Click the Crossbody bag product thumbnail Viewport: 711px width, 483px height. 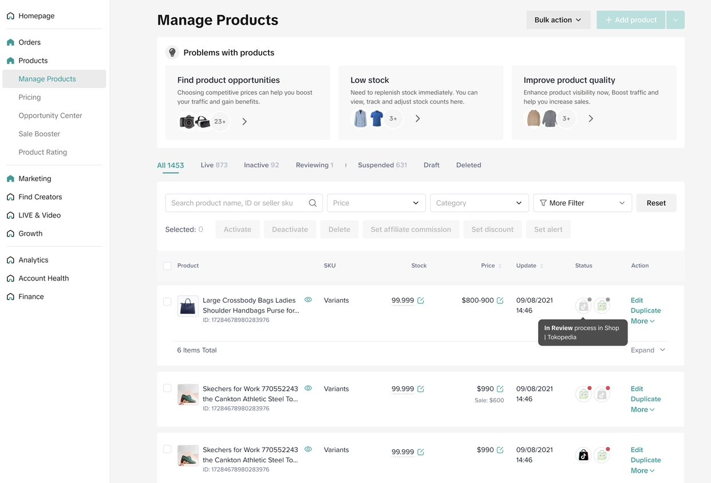click(188, 306)
